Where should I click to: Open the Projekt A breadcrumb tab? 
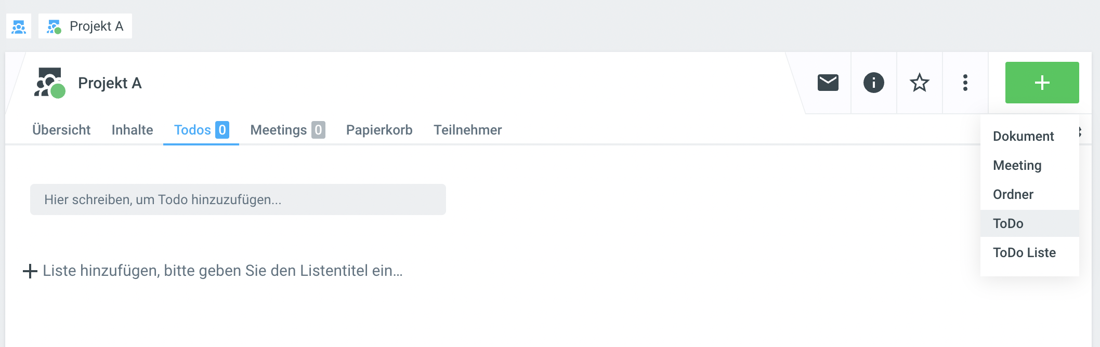click(x=85, y=26)
